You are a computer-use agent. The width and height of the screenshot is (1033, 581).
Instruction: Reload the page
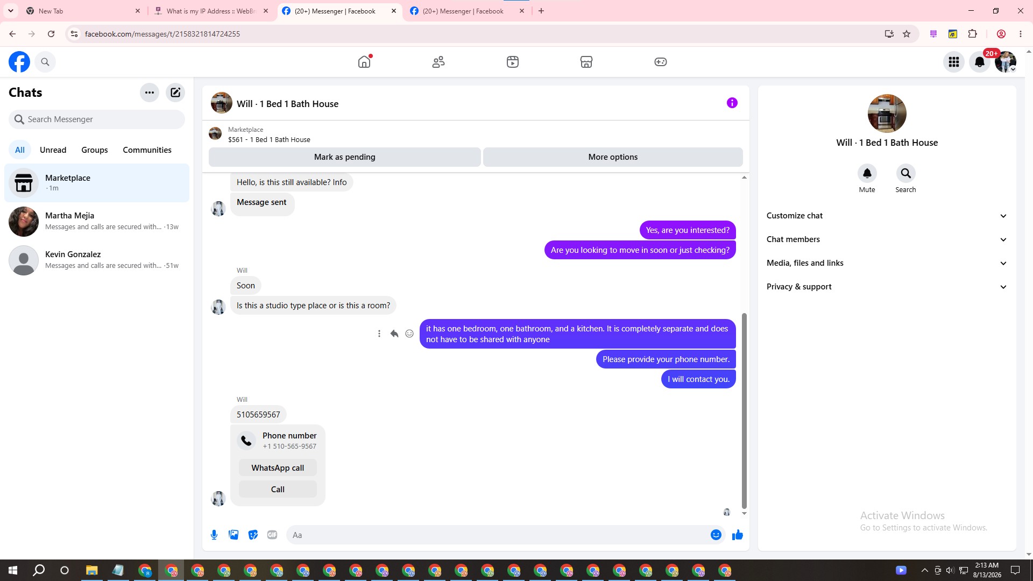(51, 34)
